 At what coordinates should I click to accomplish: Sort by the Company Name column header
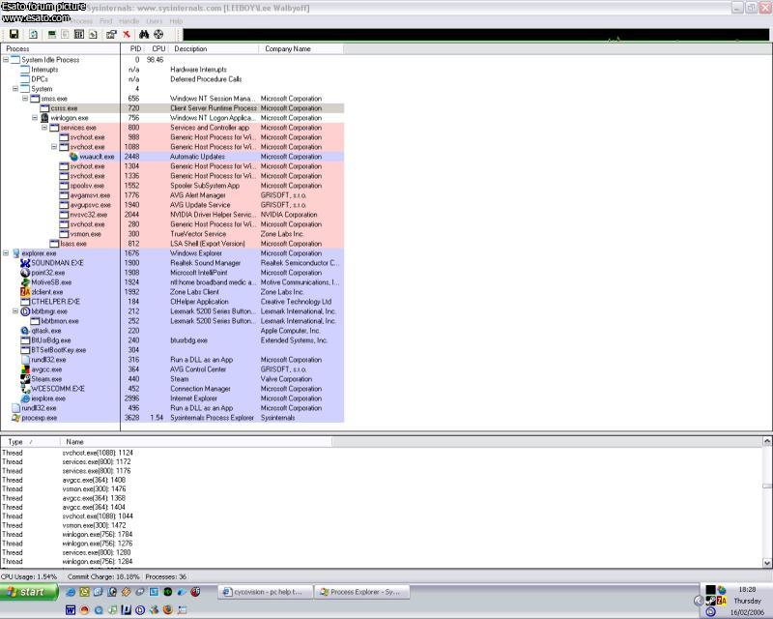pos(301,49)
